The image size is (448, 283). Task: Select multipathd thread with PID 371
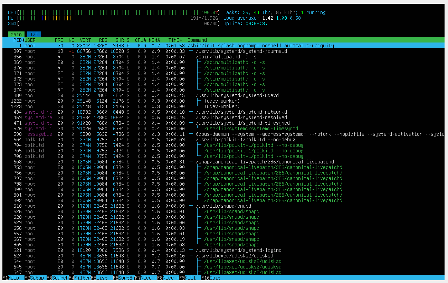click(223, 73)
